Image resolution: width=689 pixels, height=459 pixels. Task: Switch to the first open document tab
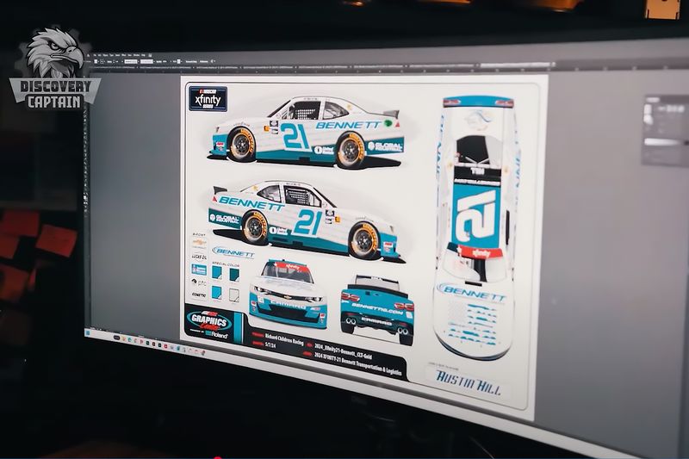click(112, 68)
